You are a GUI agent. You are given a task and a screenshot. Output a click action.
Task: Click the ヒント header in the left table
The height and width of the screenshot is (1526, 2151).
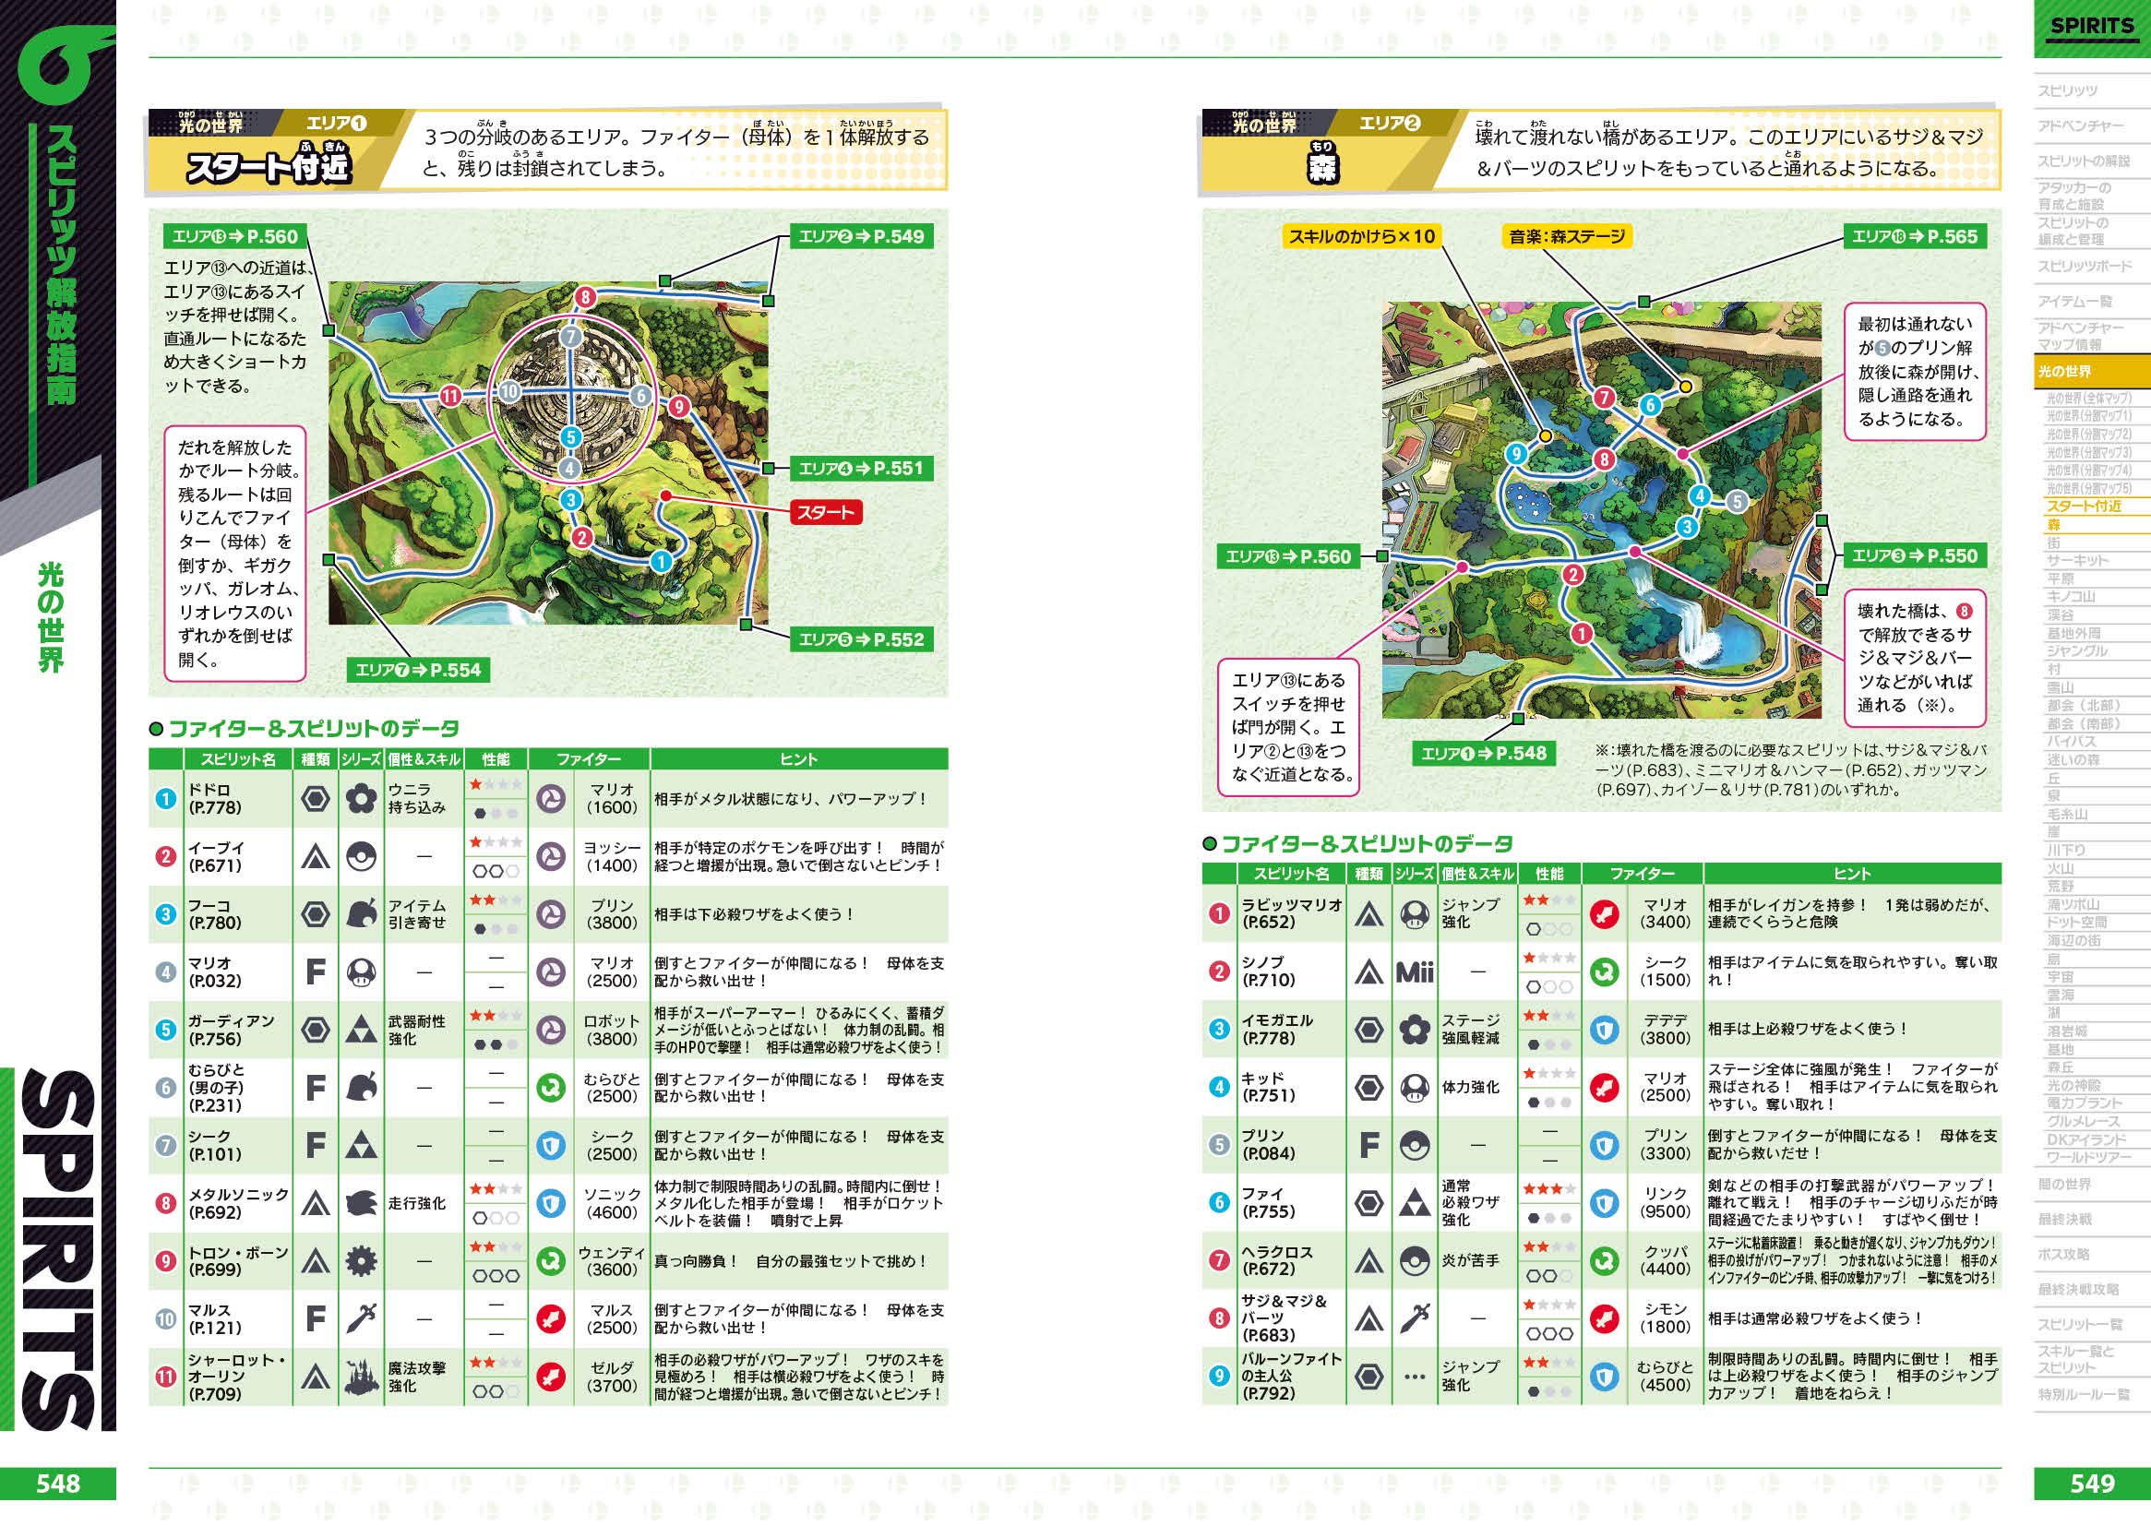(x=799, y=759)
